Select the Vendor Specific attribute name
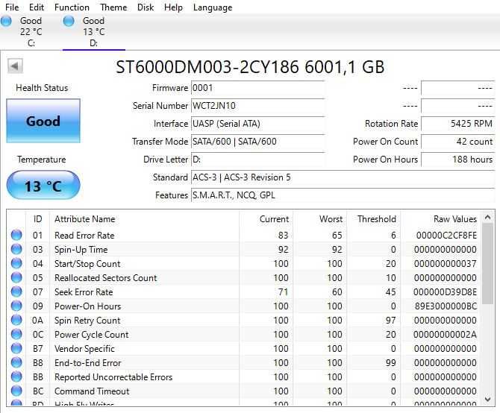This screenshot has width=500, height=413. point(84,349)
